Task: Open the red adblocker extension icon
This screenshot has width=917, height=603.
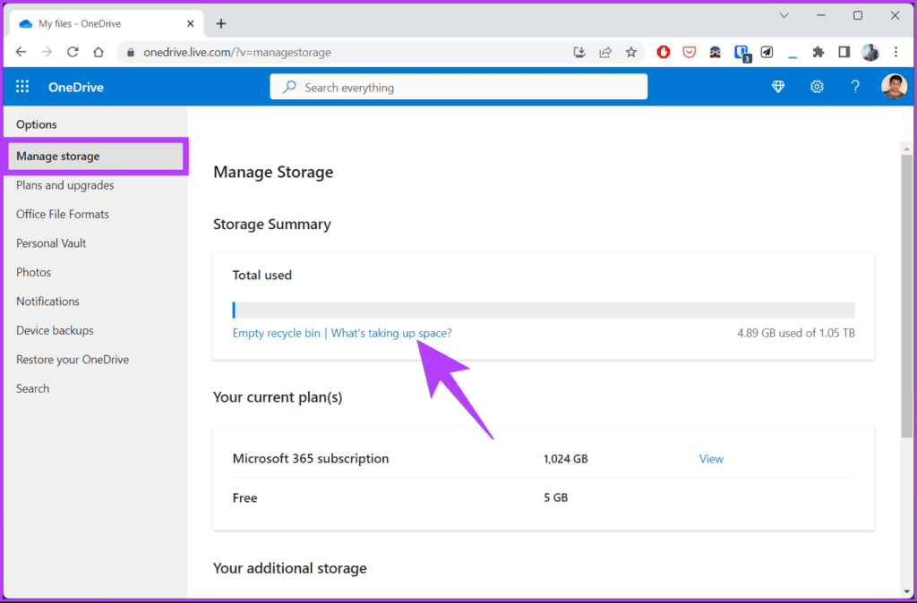Action: pyautogui.click(x=664, y=52)
